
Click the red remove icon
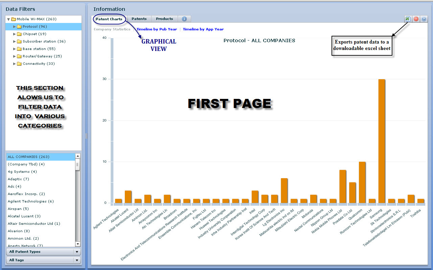pos(416,19)
